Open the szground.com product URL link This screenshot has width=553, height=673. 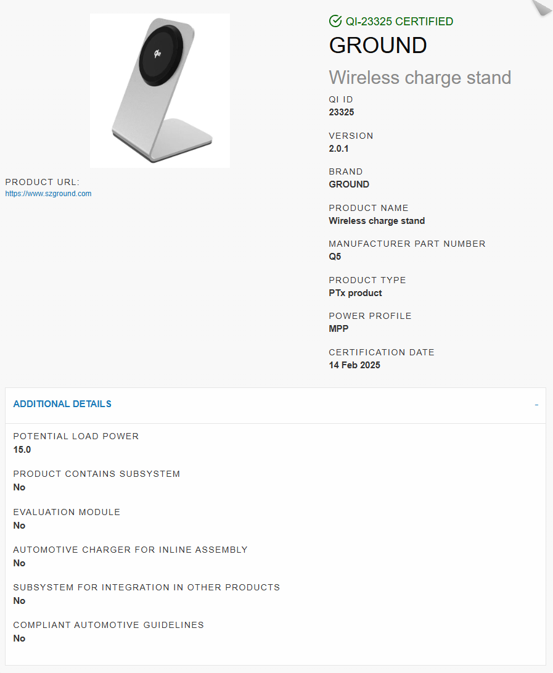pos(48,194)
